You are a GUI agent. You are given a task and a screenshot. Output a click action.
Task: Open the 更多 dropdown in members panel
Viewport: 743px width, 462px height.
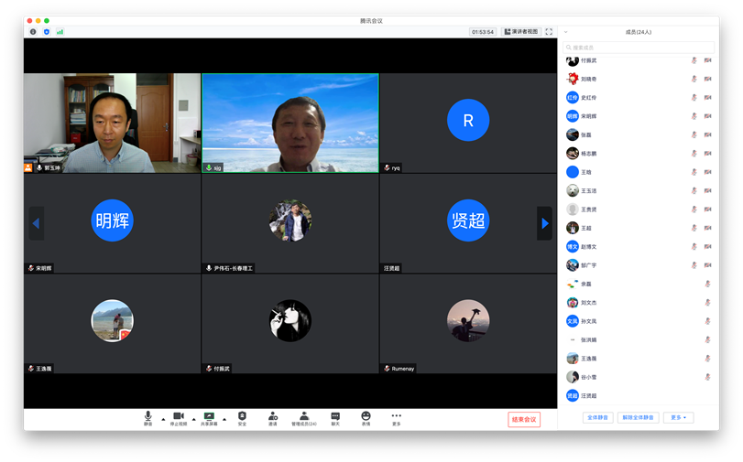point(680,417)
